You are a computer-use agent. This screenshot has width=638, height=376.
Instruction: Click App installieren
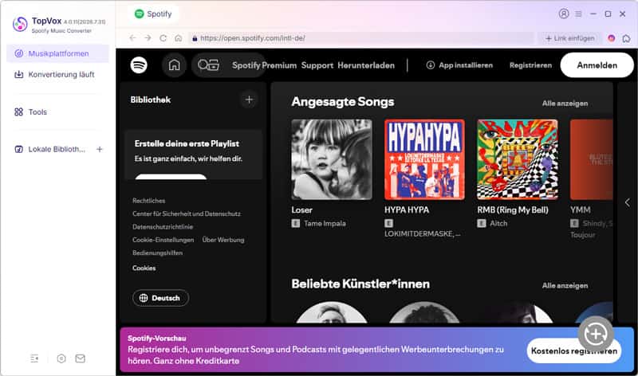coord(459,65)
